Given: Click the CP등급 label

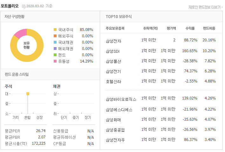Looking at the screenshot, I should [59, 143].
